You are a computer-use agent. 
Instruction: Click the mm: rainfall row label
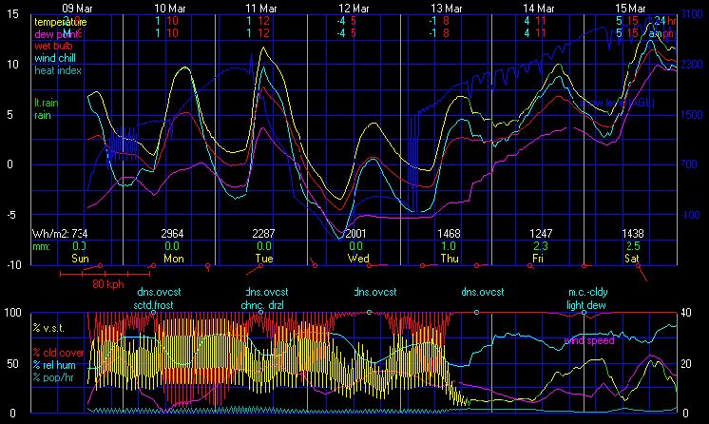click(41, 246)
